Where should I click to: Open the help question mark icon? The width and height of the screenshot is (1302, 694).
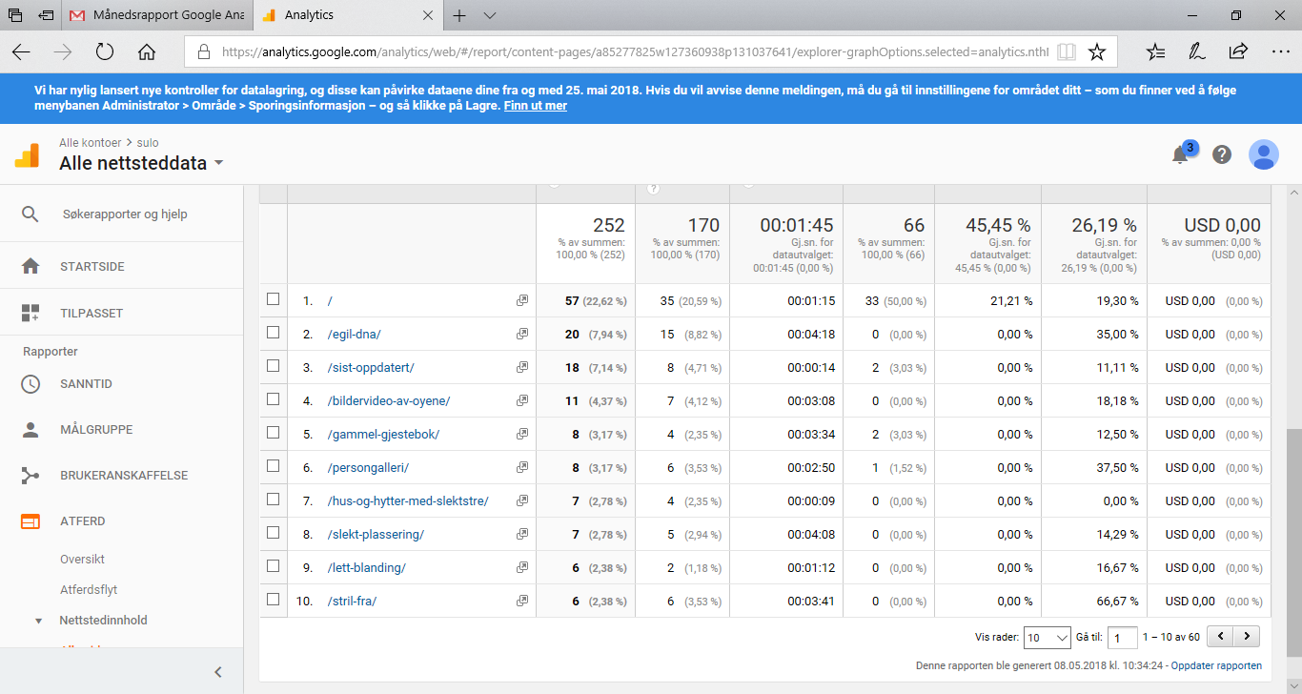click(x=1222, y=154)
